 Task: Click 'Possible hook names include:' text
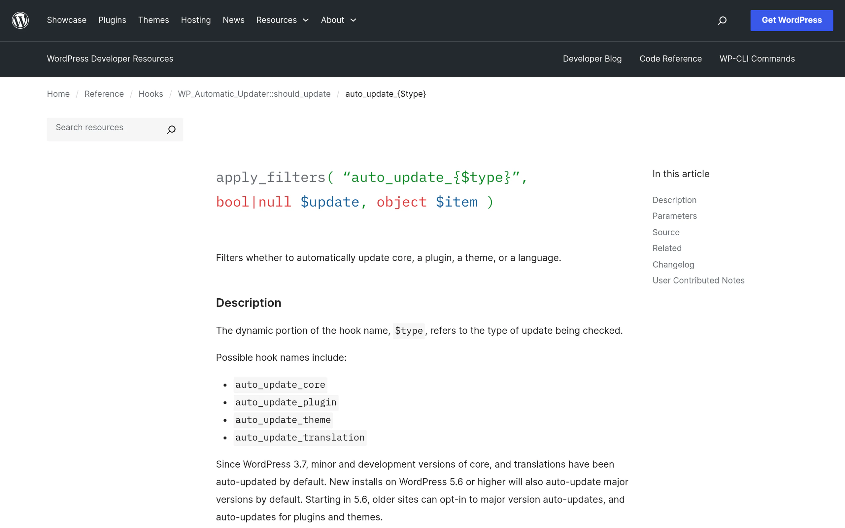click(x=281, y=358)
